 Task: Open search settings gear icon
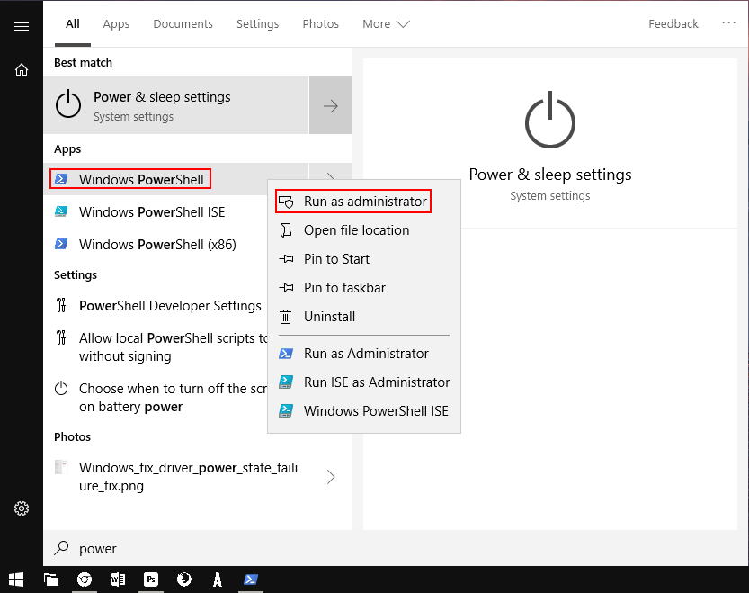click(x=22, y=508)
